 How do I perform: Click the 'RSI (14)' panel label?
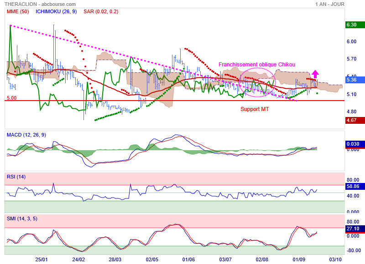point(16,177)
